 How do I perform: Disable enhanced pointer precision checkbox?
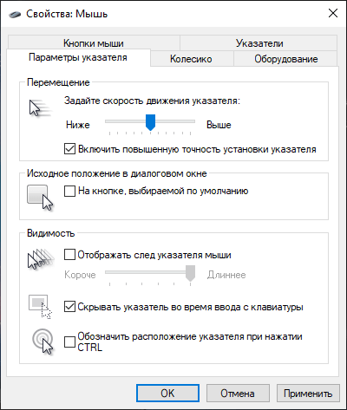69,149
